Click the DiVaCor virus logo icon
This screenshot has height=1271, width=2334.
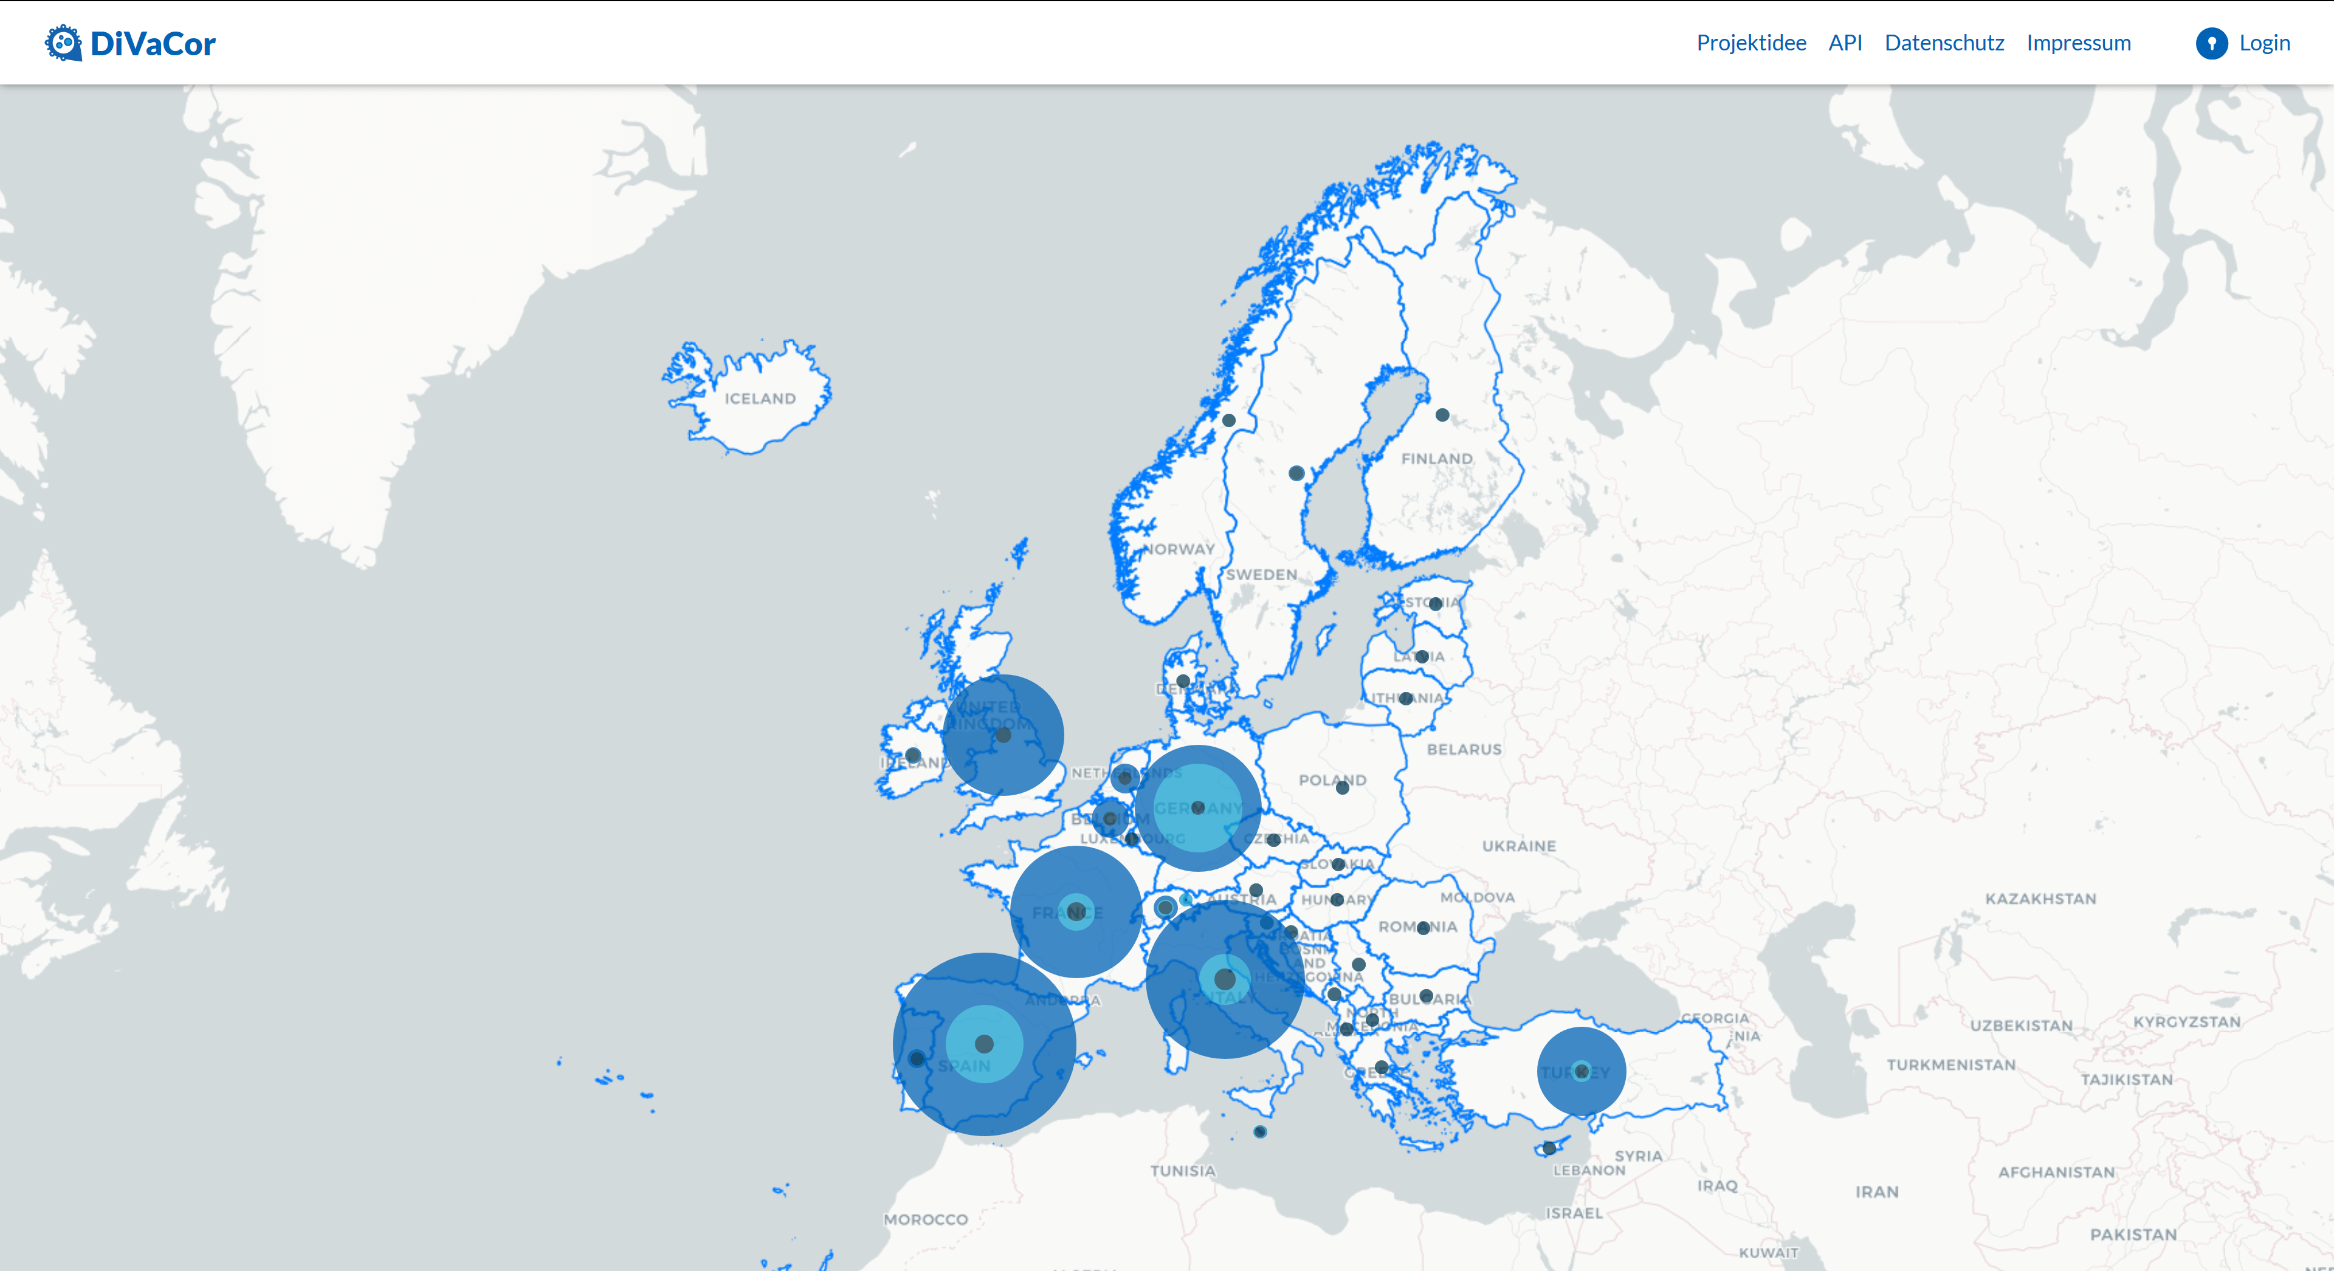tap(63, 43)
